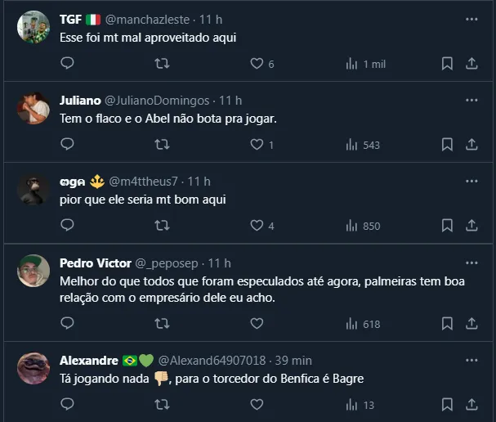Open Juliano's profile picture
The image size is (496, 422).
click(x=34, y=109)
